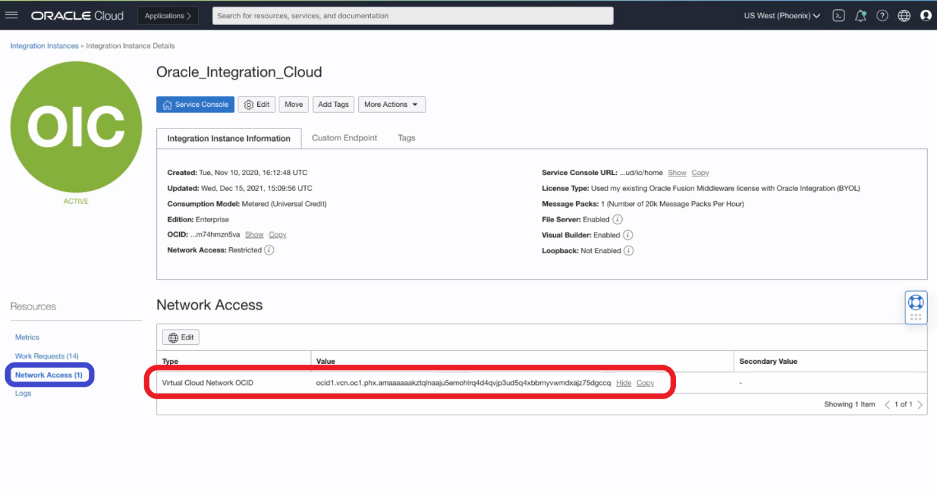Click the green OIC instance badge
The width and height of the screenshot is (937, 495).
point(76,127)
